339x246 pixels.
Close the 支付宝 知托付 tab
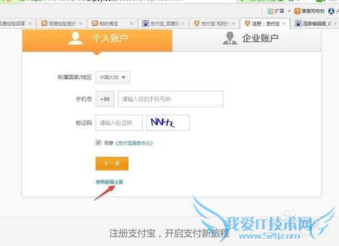[x=233, y=24]
